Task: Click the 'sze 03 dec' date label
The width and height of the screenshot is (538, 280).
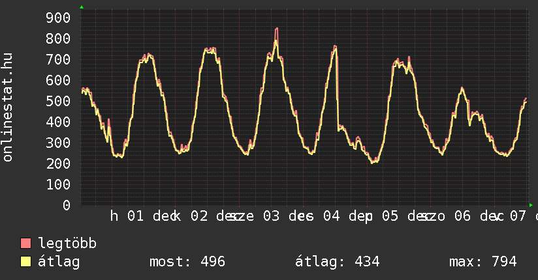Action: click(x=268, y=216)
